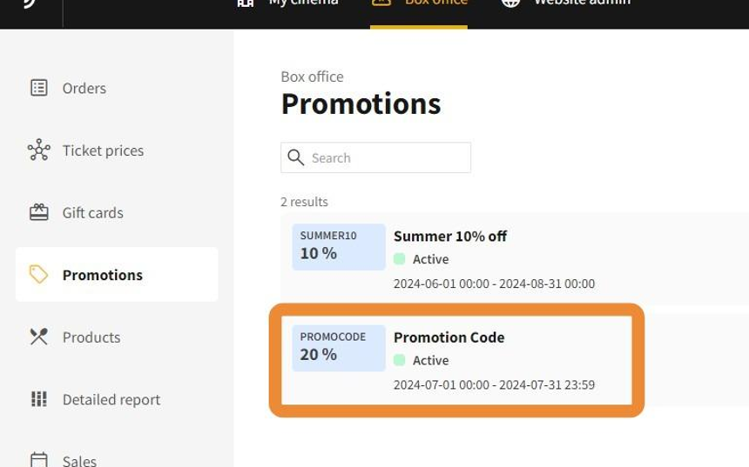Click the PROMOCODE 20 % badge
The width and height of the screenshot is (749, 467).
click(339, 347)
